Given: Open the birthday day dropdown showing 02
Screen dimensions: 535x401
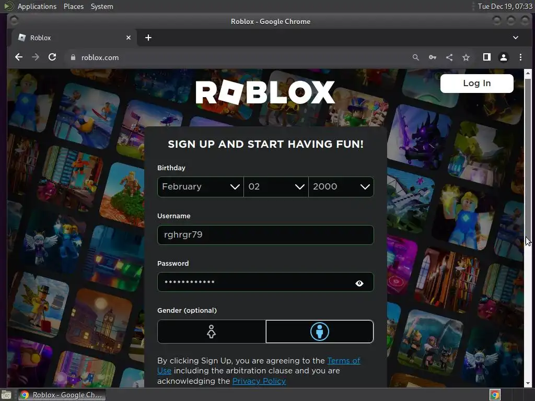Looking at the screenshot, I should (x=276, y=187).
